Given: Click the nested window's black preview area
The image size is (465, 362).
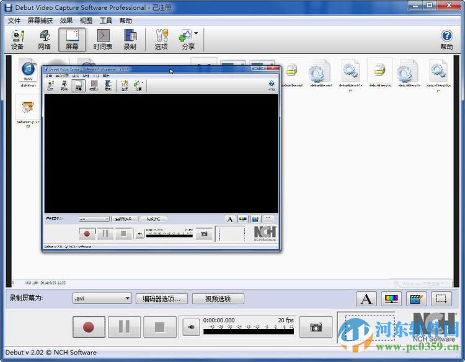Looking at the screenshot, I should (x=161, y=154).
